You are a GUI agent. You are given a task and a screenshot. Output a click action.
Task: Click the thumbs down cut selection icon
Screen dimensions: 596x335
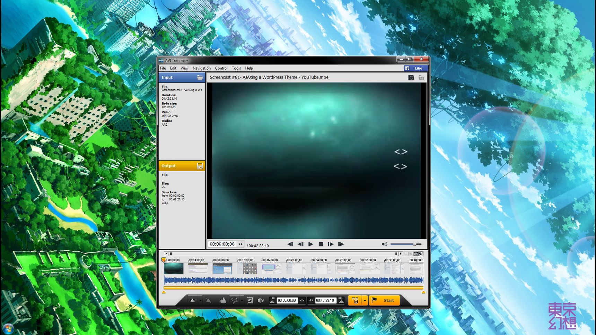click(234, 300)
